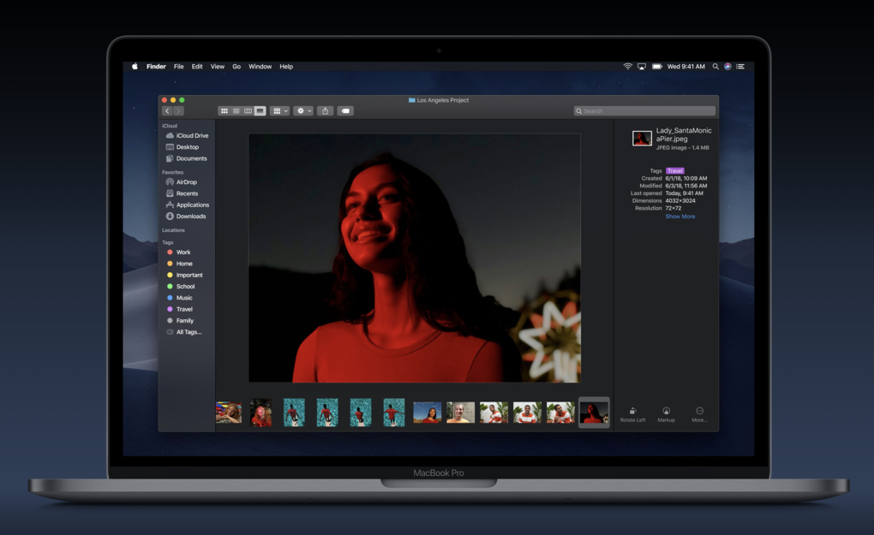Screen dimensions: 874x535
Task: Click the Locations sidebar section header
Action: tap(173, 230)
